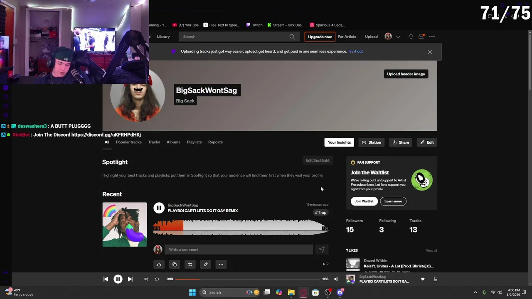Click the Write a comment field

[239, 250]
